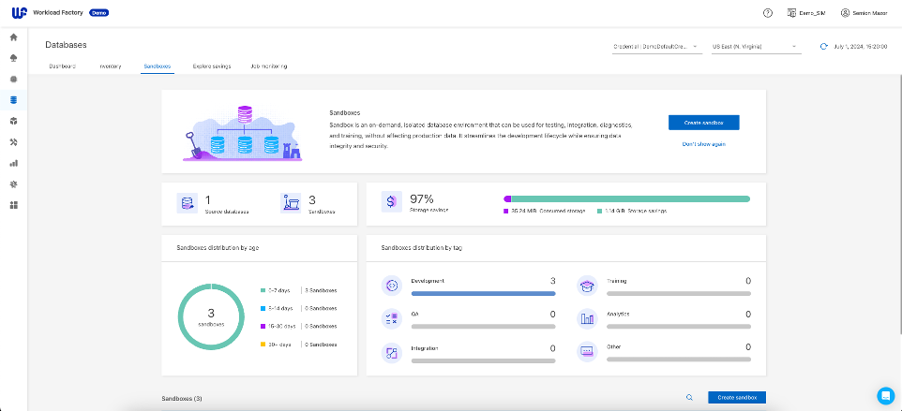Go to Home in the left sidebar
The image size is (902, 411).
(13, 37)
